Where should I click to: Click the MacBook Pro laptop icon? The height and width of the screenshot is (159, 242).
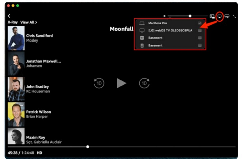point(142,23)
